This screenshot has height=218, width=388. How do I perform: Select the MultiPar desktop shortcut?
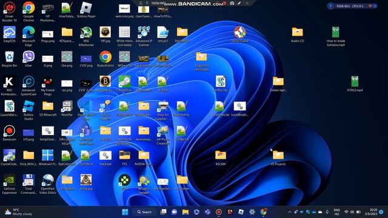(x=67, y=109)
